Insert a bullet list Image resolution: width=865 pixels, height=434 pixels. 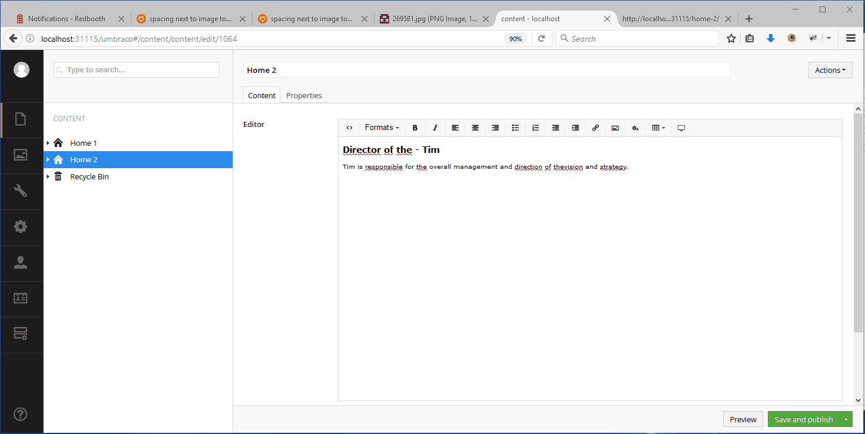(515, 128)
